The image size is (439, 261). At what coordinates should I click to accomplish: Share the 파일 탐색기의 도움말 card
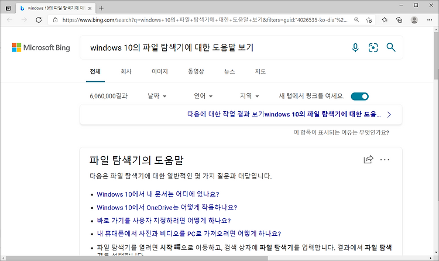pos(368,159)
